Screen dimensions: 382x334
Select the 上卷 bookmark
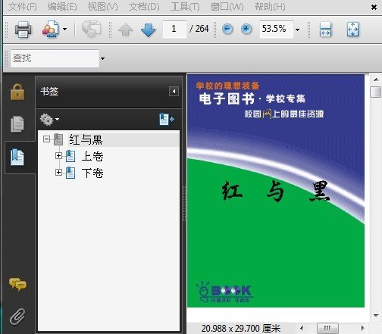[92, 157]
